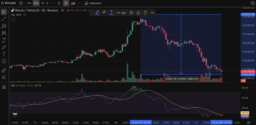Select the area chart style icon
Viewport: 256px width, 125px height.
(73, 3)
